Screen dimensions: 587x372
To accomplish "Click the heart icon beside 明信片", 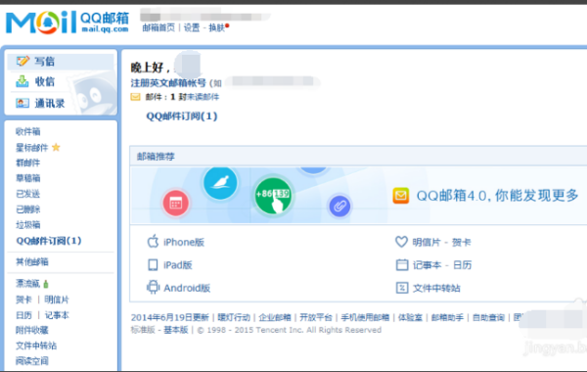I will click(x=401, y=242).
